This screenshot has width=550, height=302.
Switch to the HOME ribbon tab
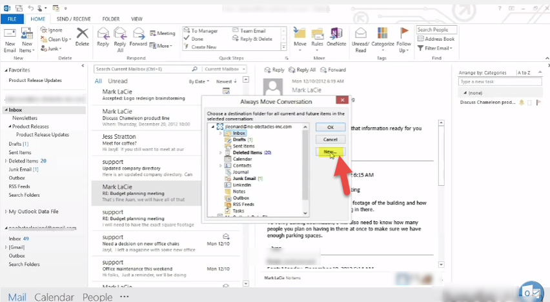38,19
